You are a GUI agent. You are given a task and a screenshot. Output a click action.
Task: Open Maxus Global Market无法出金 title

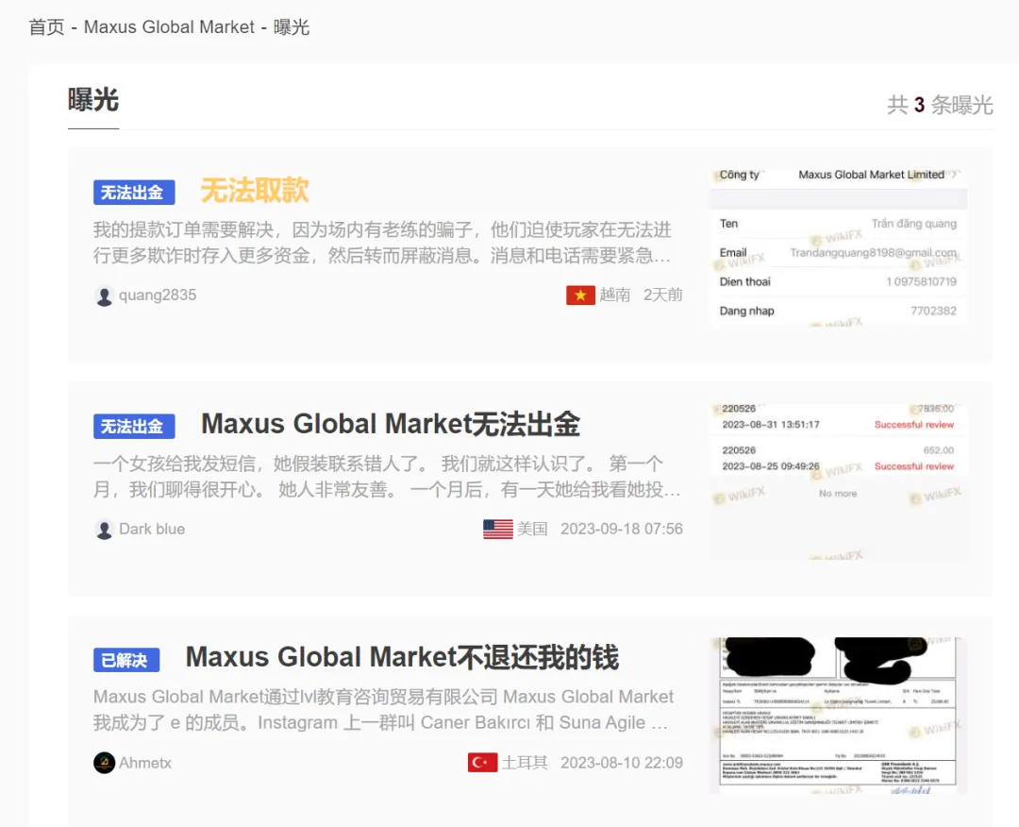click(391, 424)
